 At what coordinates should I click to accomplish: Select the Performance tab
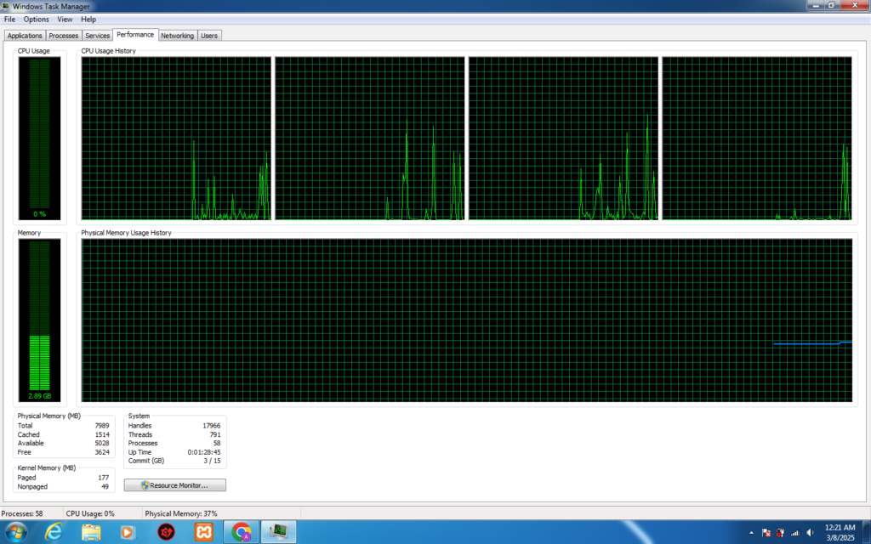tap(135, 34)
